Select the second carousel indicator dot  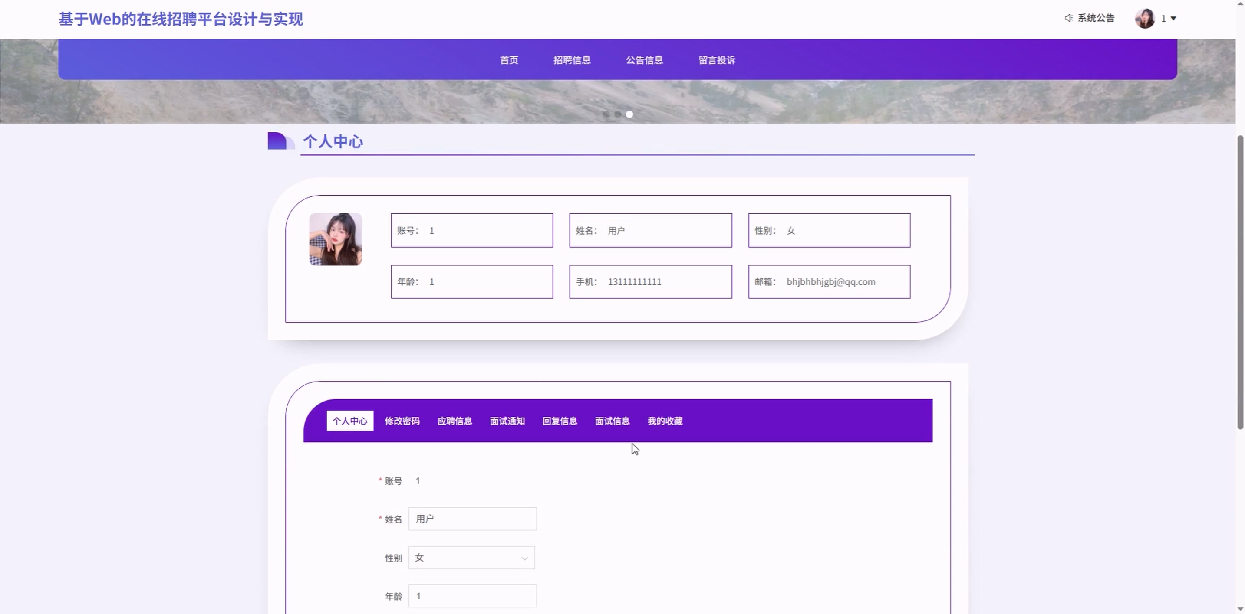(618, 114)
